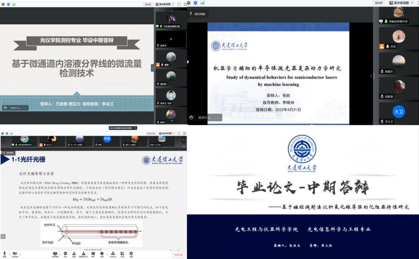419x259 pixels.
Task: Click the network signal icon in top-right meeting
Action: point(202,3)
